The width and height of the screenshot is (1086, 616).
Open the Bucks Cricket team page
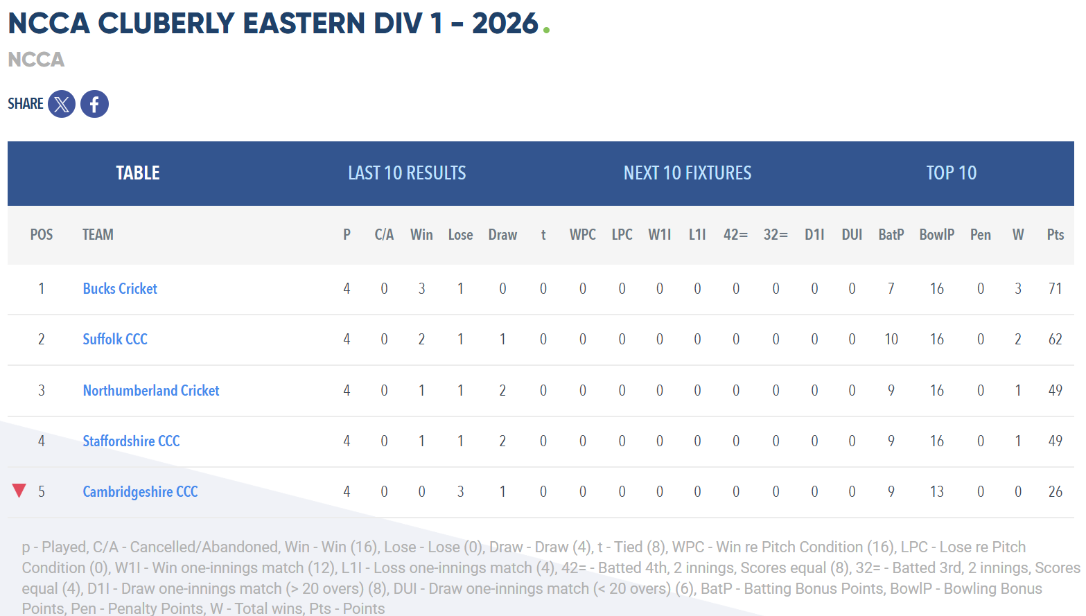tap(120, 289)
